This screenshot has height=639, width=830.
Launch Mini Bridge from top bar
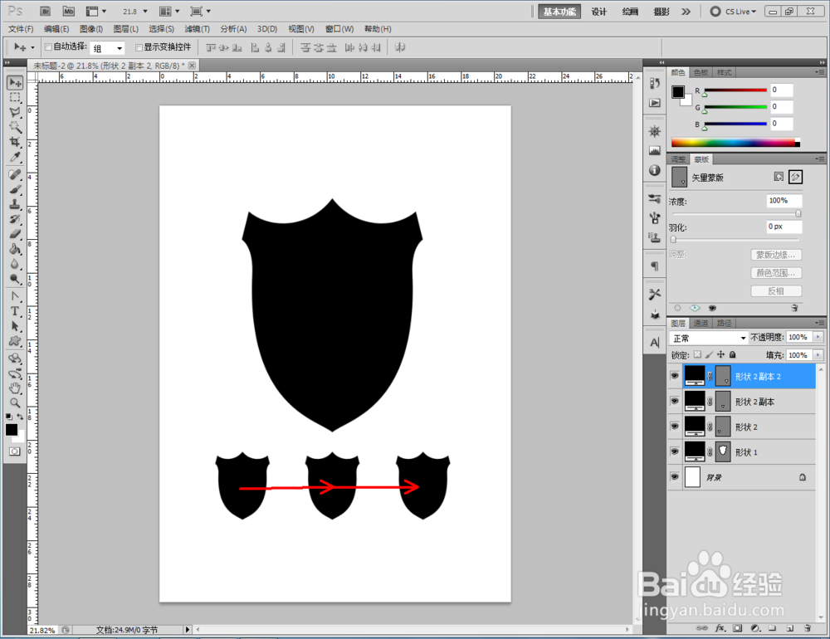coord(68,11)
